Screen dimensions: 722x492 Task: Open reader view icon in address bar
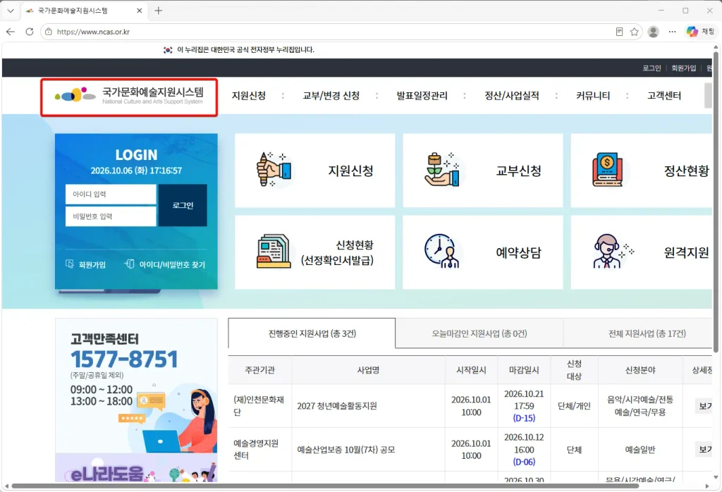click(x=619, y=32)
